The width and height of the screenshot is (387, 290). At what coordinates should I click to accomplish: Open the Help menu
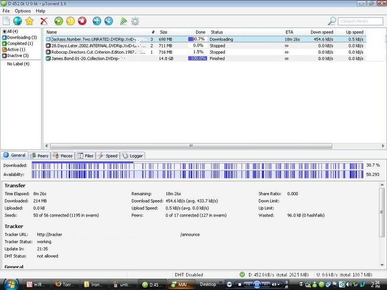[x=41, y=11]
